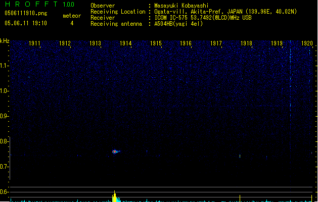The image size is (318, 202).
Task: Click frequency axis label 1.0
Action: [x=4, y=91]
